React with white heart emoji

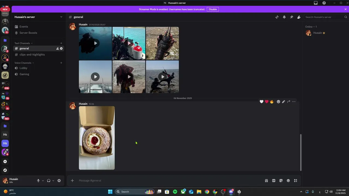pyautogui.click(x=261, y=102)
